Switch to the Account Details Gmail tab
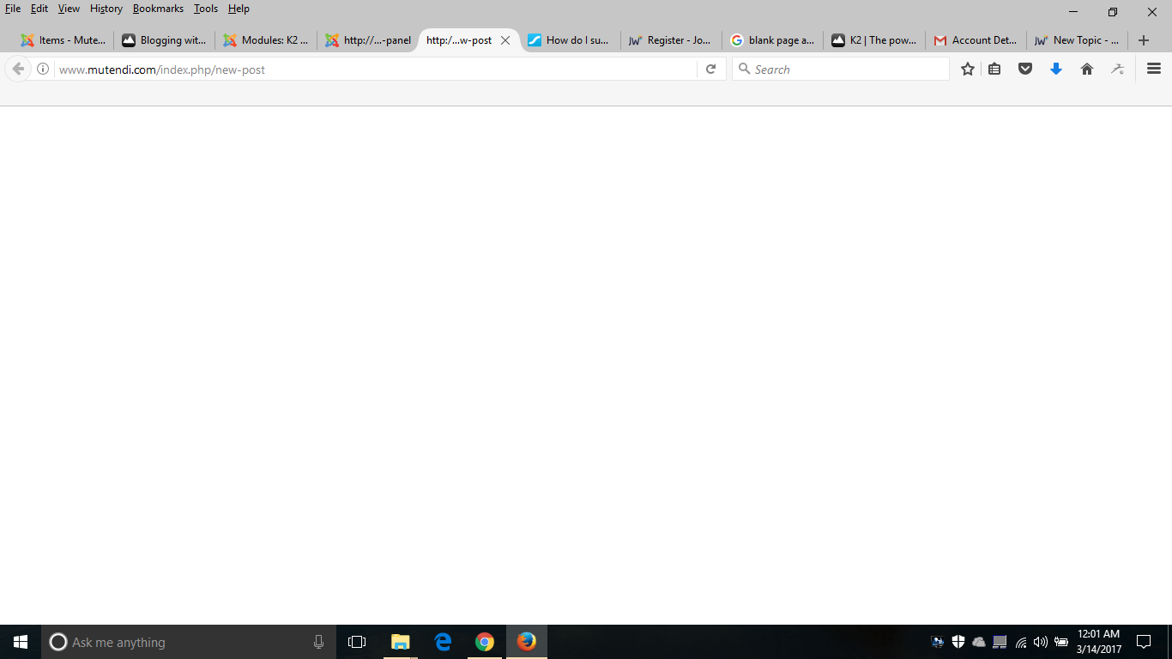The width and height of the screenshot is (1172, 659). pyautogui.click(x=976, y=40)
